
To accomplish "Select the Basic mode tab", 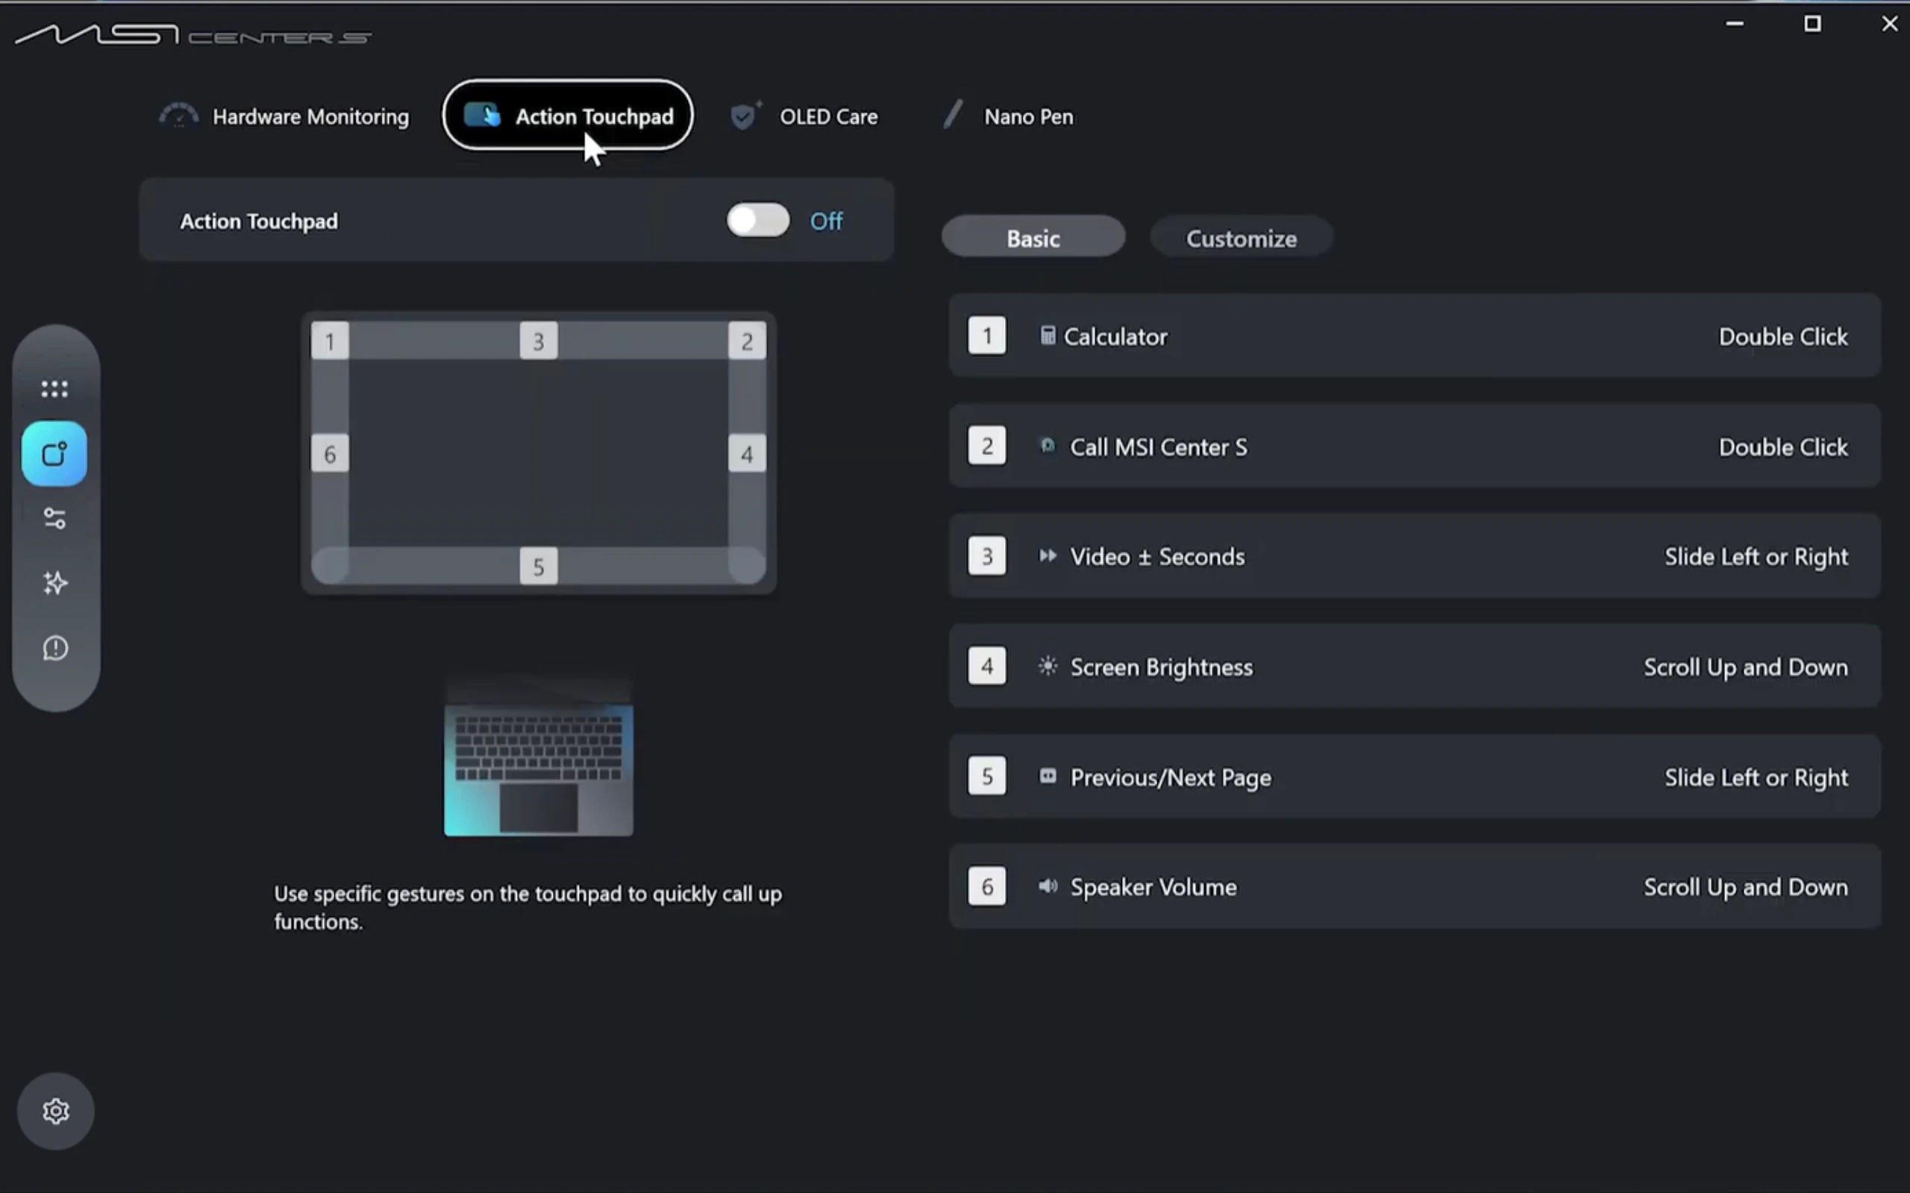I will coord(1033,238).
